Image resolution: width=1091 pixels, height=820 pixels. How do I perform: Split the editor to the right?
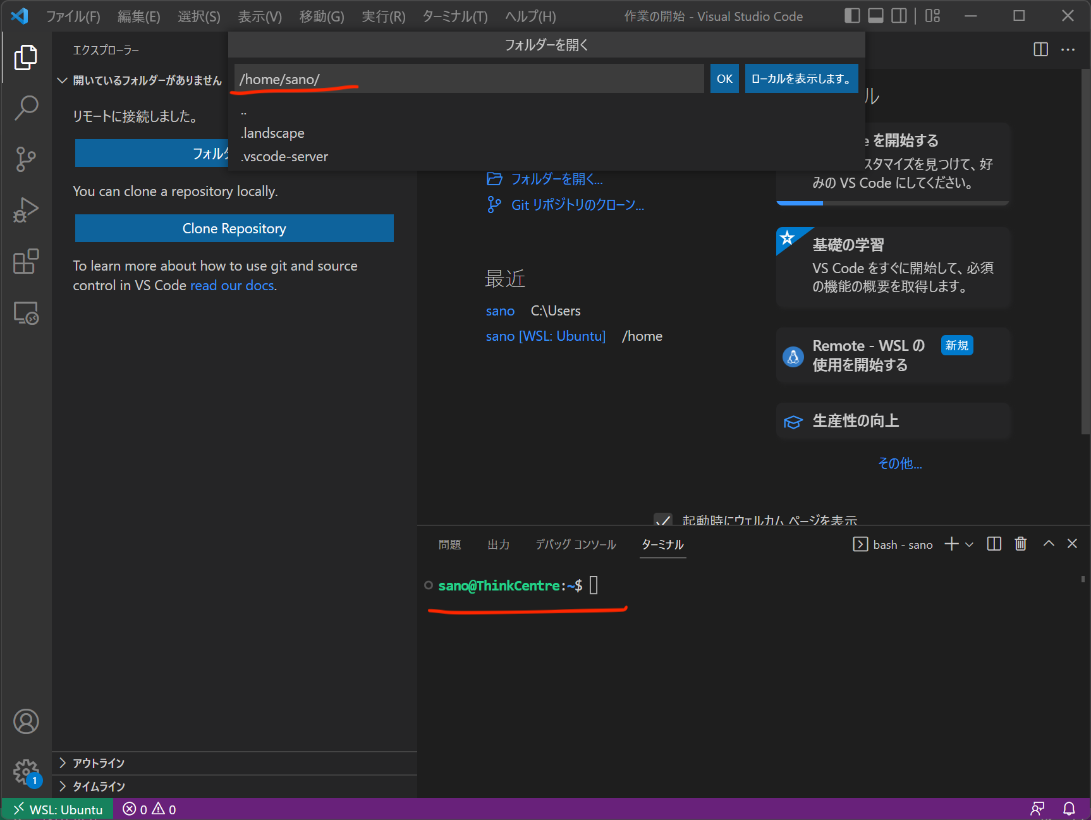(x=1040, y=49)
